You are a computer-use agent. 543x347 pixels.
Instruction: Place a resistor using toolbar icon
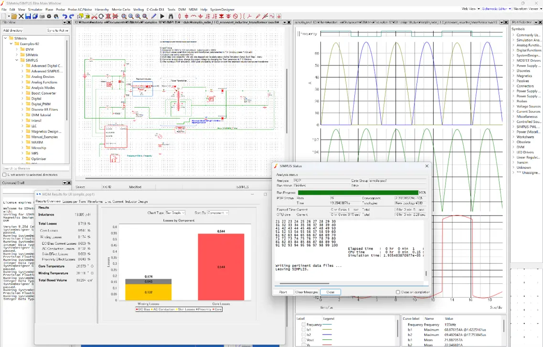click(x=180, y=16)
